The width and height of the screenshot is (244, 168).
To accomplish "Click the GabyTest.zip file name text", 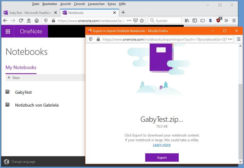I will (x=162, y=119).
